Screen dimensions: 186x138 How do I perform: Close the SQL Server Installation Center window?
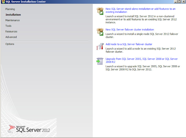coord(183,1)
